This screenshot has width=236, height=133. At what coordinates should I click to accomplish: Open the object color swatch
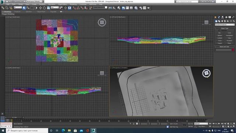(233, 50)
